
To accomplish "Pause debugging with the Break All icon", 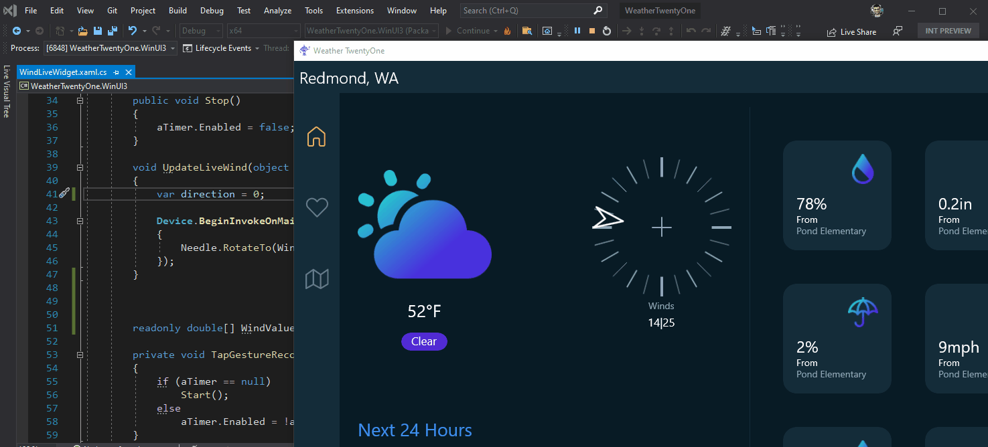I will [x=577, y=31].
